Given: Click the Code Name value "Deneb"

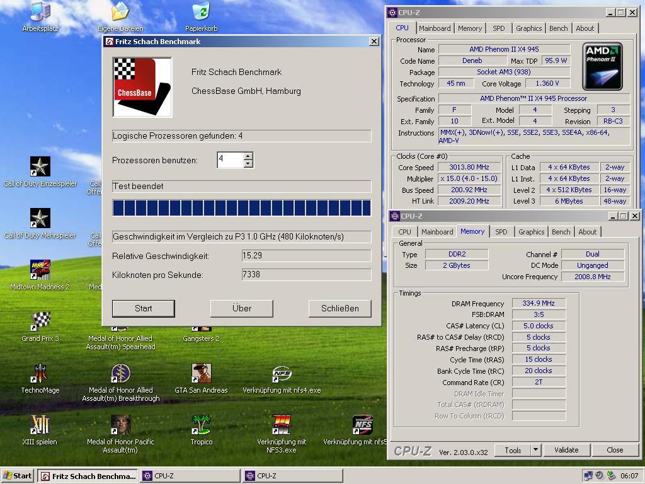Looking at the screenshot, I should [x=472, y=60].
